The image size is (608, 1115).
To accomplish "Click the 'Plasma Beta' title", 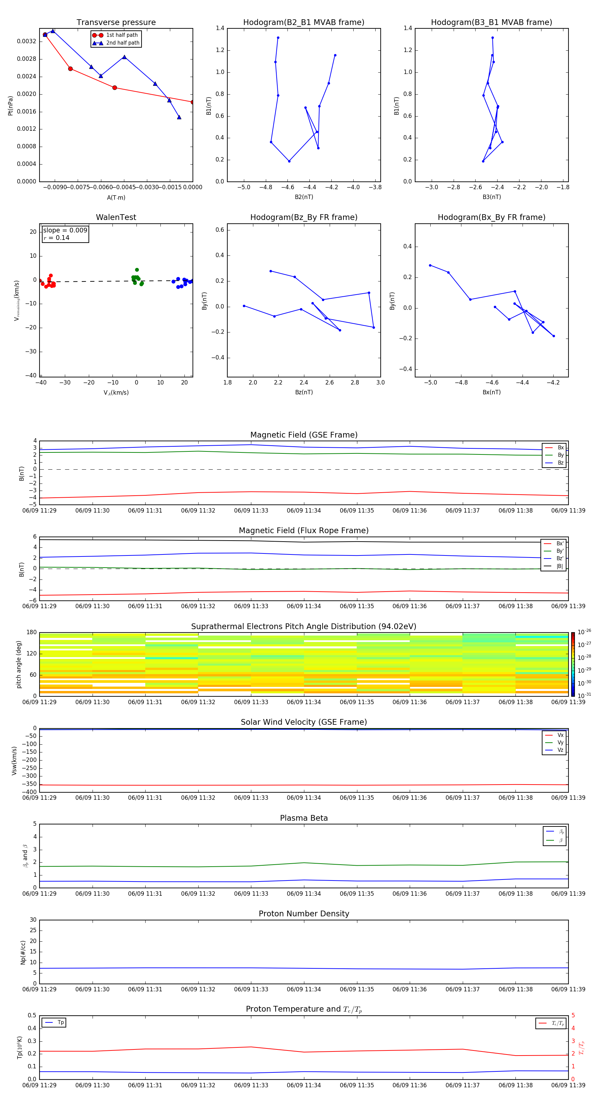I will (304, 818).
